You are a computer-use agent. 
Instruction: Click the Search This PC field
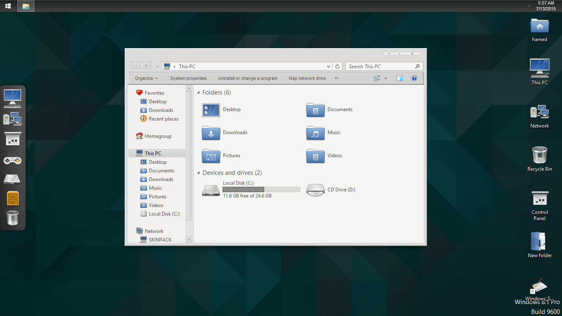380,66
